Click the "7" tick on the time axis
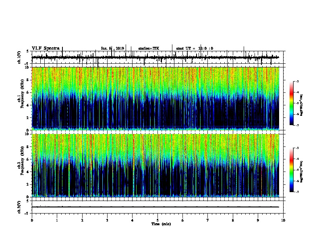Viewport: 319px width, 247px height. click(208, 220)
